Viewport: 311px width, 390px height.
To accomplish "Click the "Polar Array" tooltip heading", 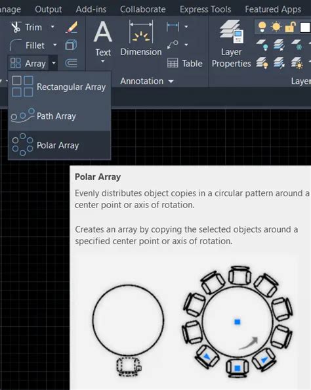I will click(x=98, y=177).
